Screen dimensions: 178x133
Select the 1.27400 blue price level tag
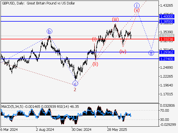click(x=167, y=59)
